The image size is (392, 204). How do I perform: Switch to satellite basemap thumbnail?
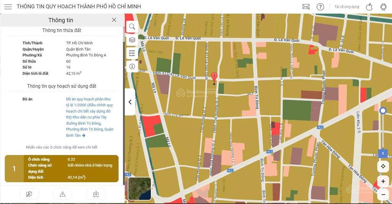click(x=139, y=189)
